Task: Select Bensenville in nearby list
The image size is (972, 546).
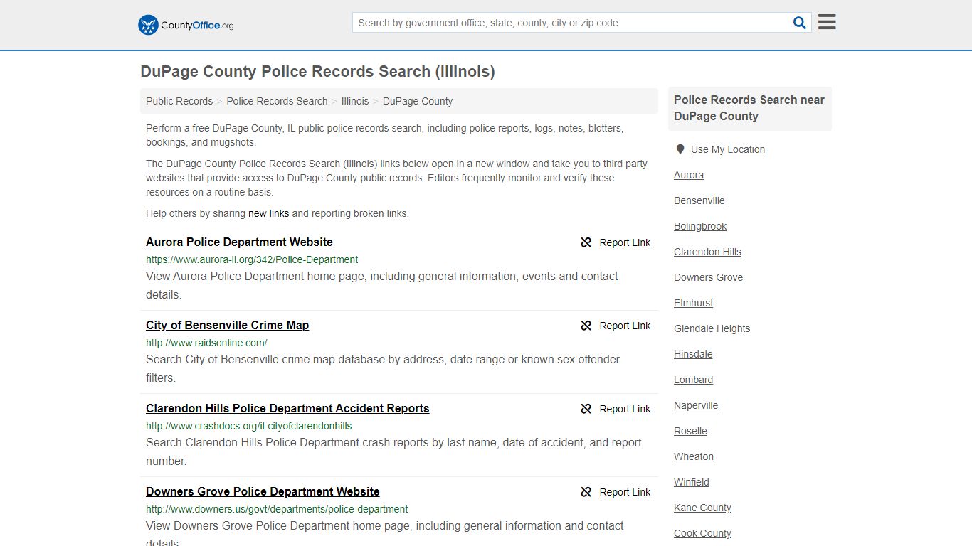Action: [699, 200]
